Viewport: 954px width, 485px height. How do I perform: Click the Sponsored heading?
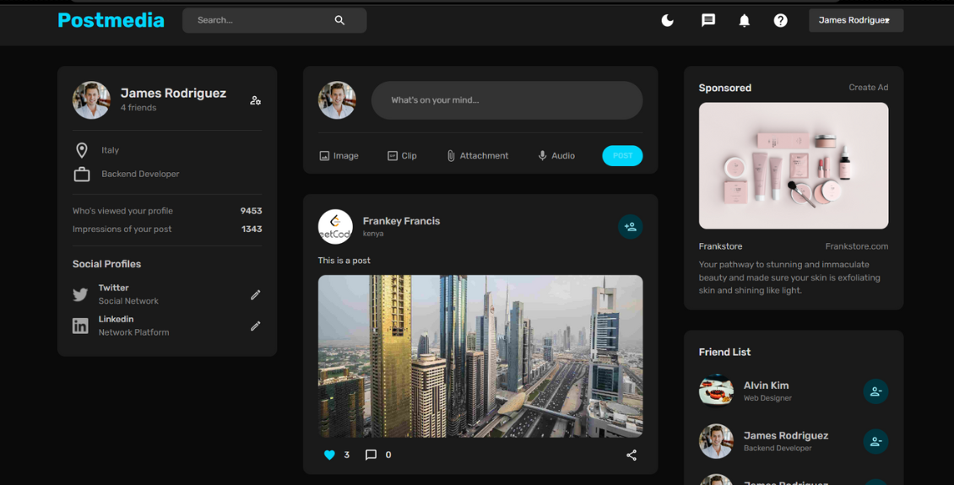pyautogui.click(x=724, y=88)
